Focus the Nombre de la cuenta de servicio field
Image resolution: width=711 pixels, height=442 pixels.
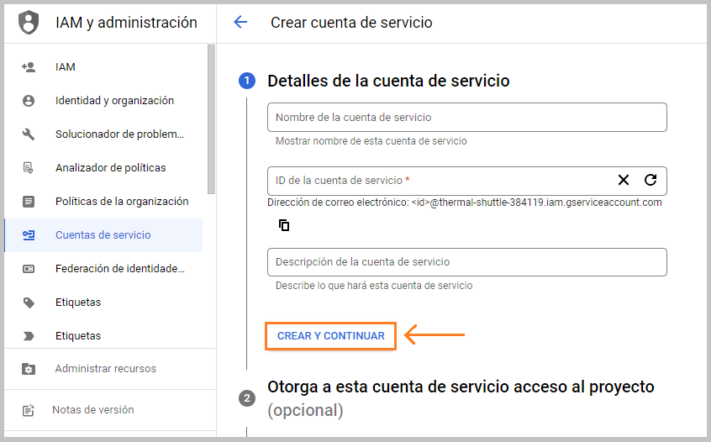[467, 118]
